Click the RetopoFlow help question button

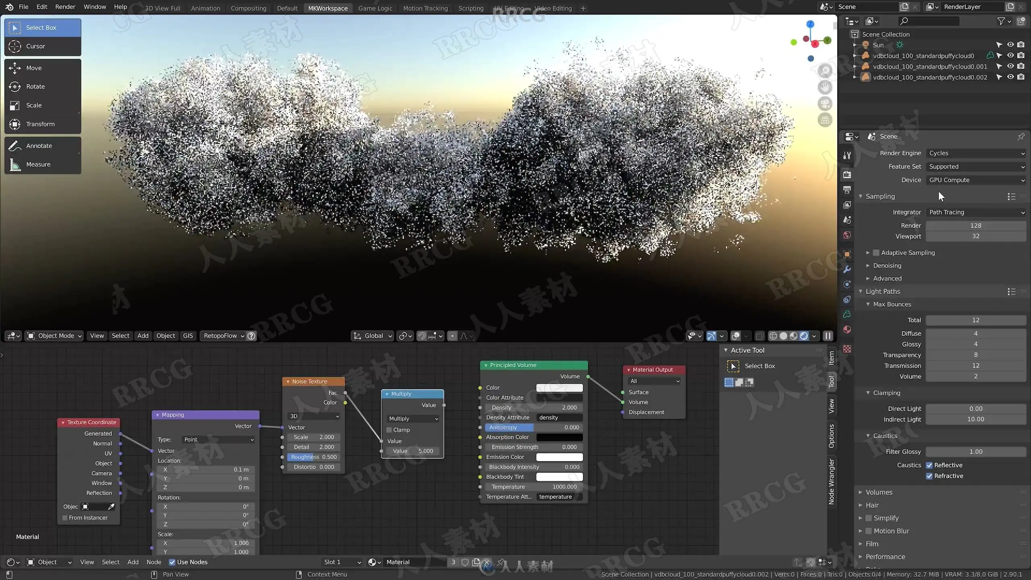click(x=251, y=336)
